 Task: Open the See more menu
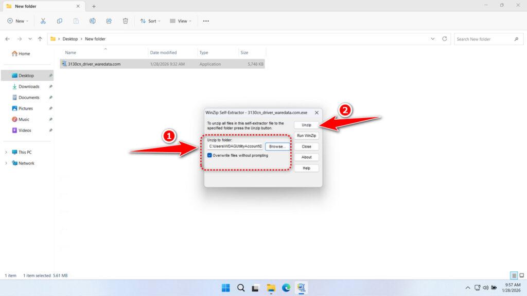point(206,21)
